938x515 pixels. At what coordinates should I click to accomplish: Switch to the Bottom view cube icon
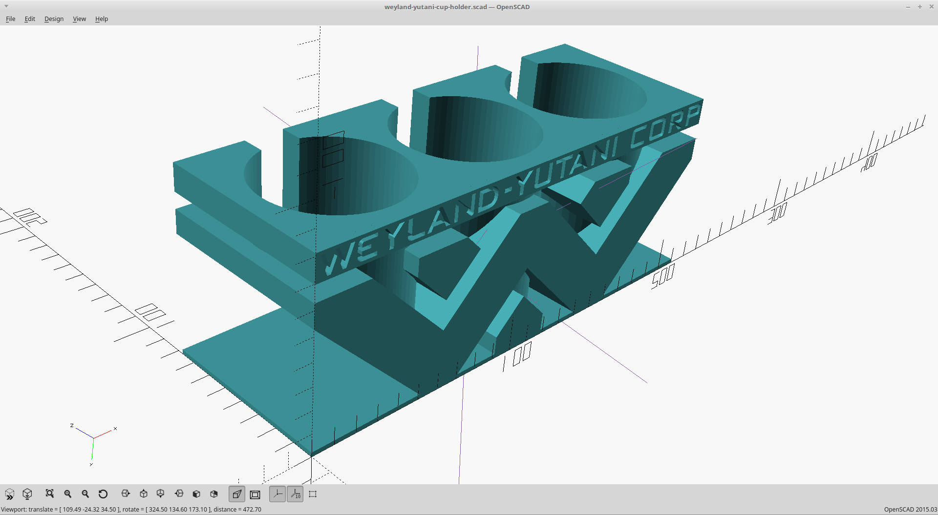pyautogui.click(x=161, y=494)
